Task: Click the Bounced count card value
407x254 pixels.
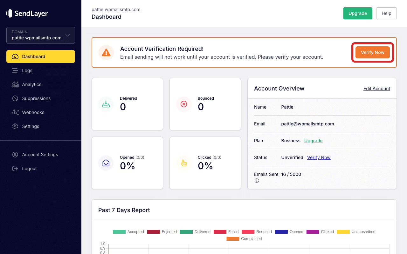Action: coord(201,107)
